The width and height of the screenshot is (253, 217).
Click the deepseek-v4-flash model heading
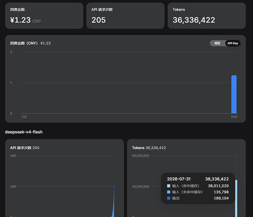[24, 132]
